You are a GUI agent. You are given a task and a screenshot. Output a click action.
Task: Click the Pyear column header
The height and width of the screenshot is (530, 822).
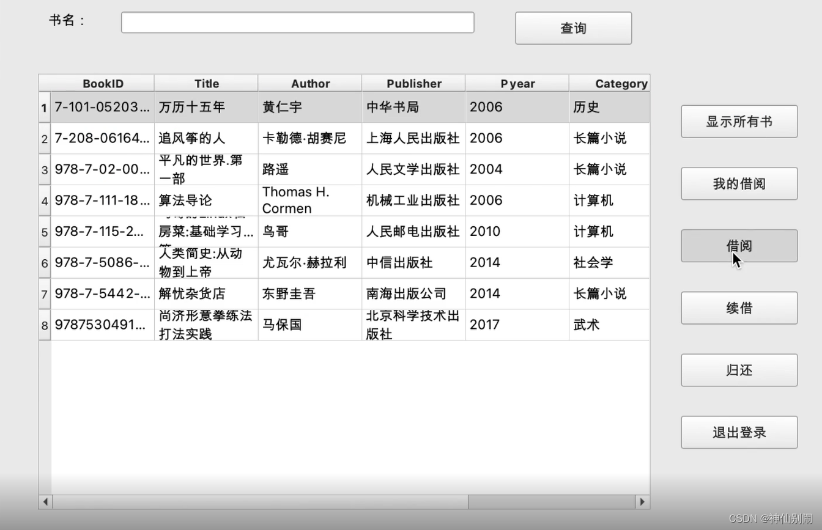click(x=517, y=83)
